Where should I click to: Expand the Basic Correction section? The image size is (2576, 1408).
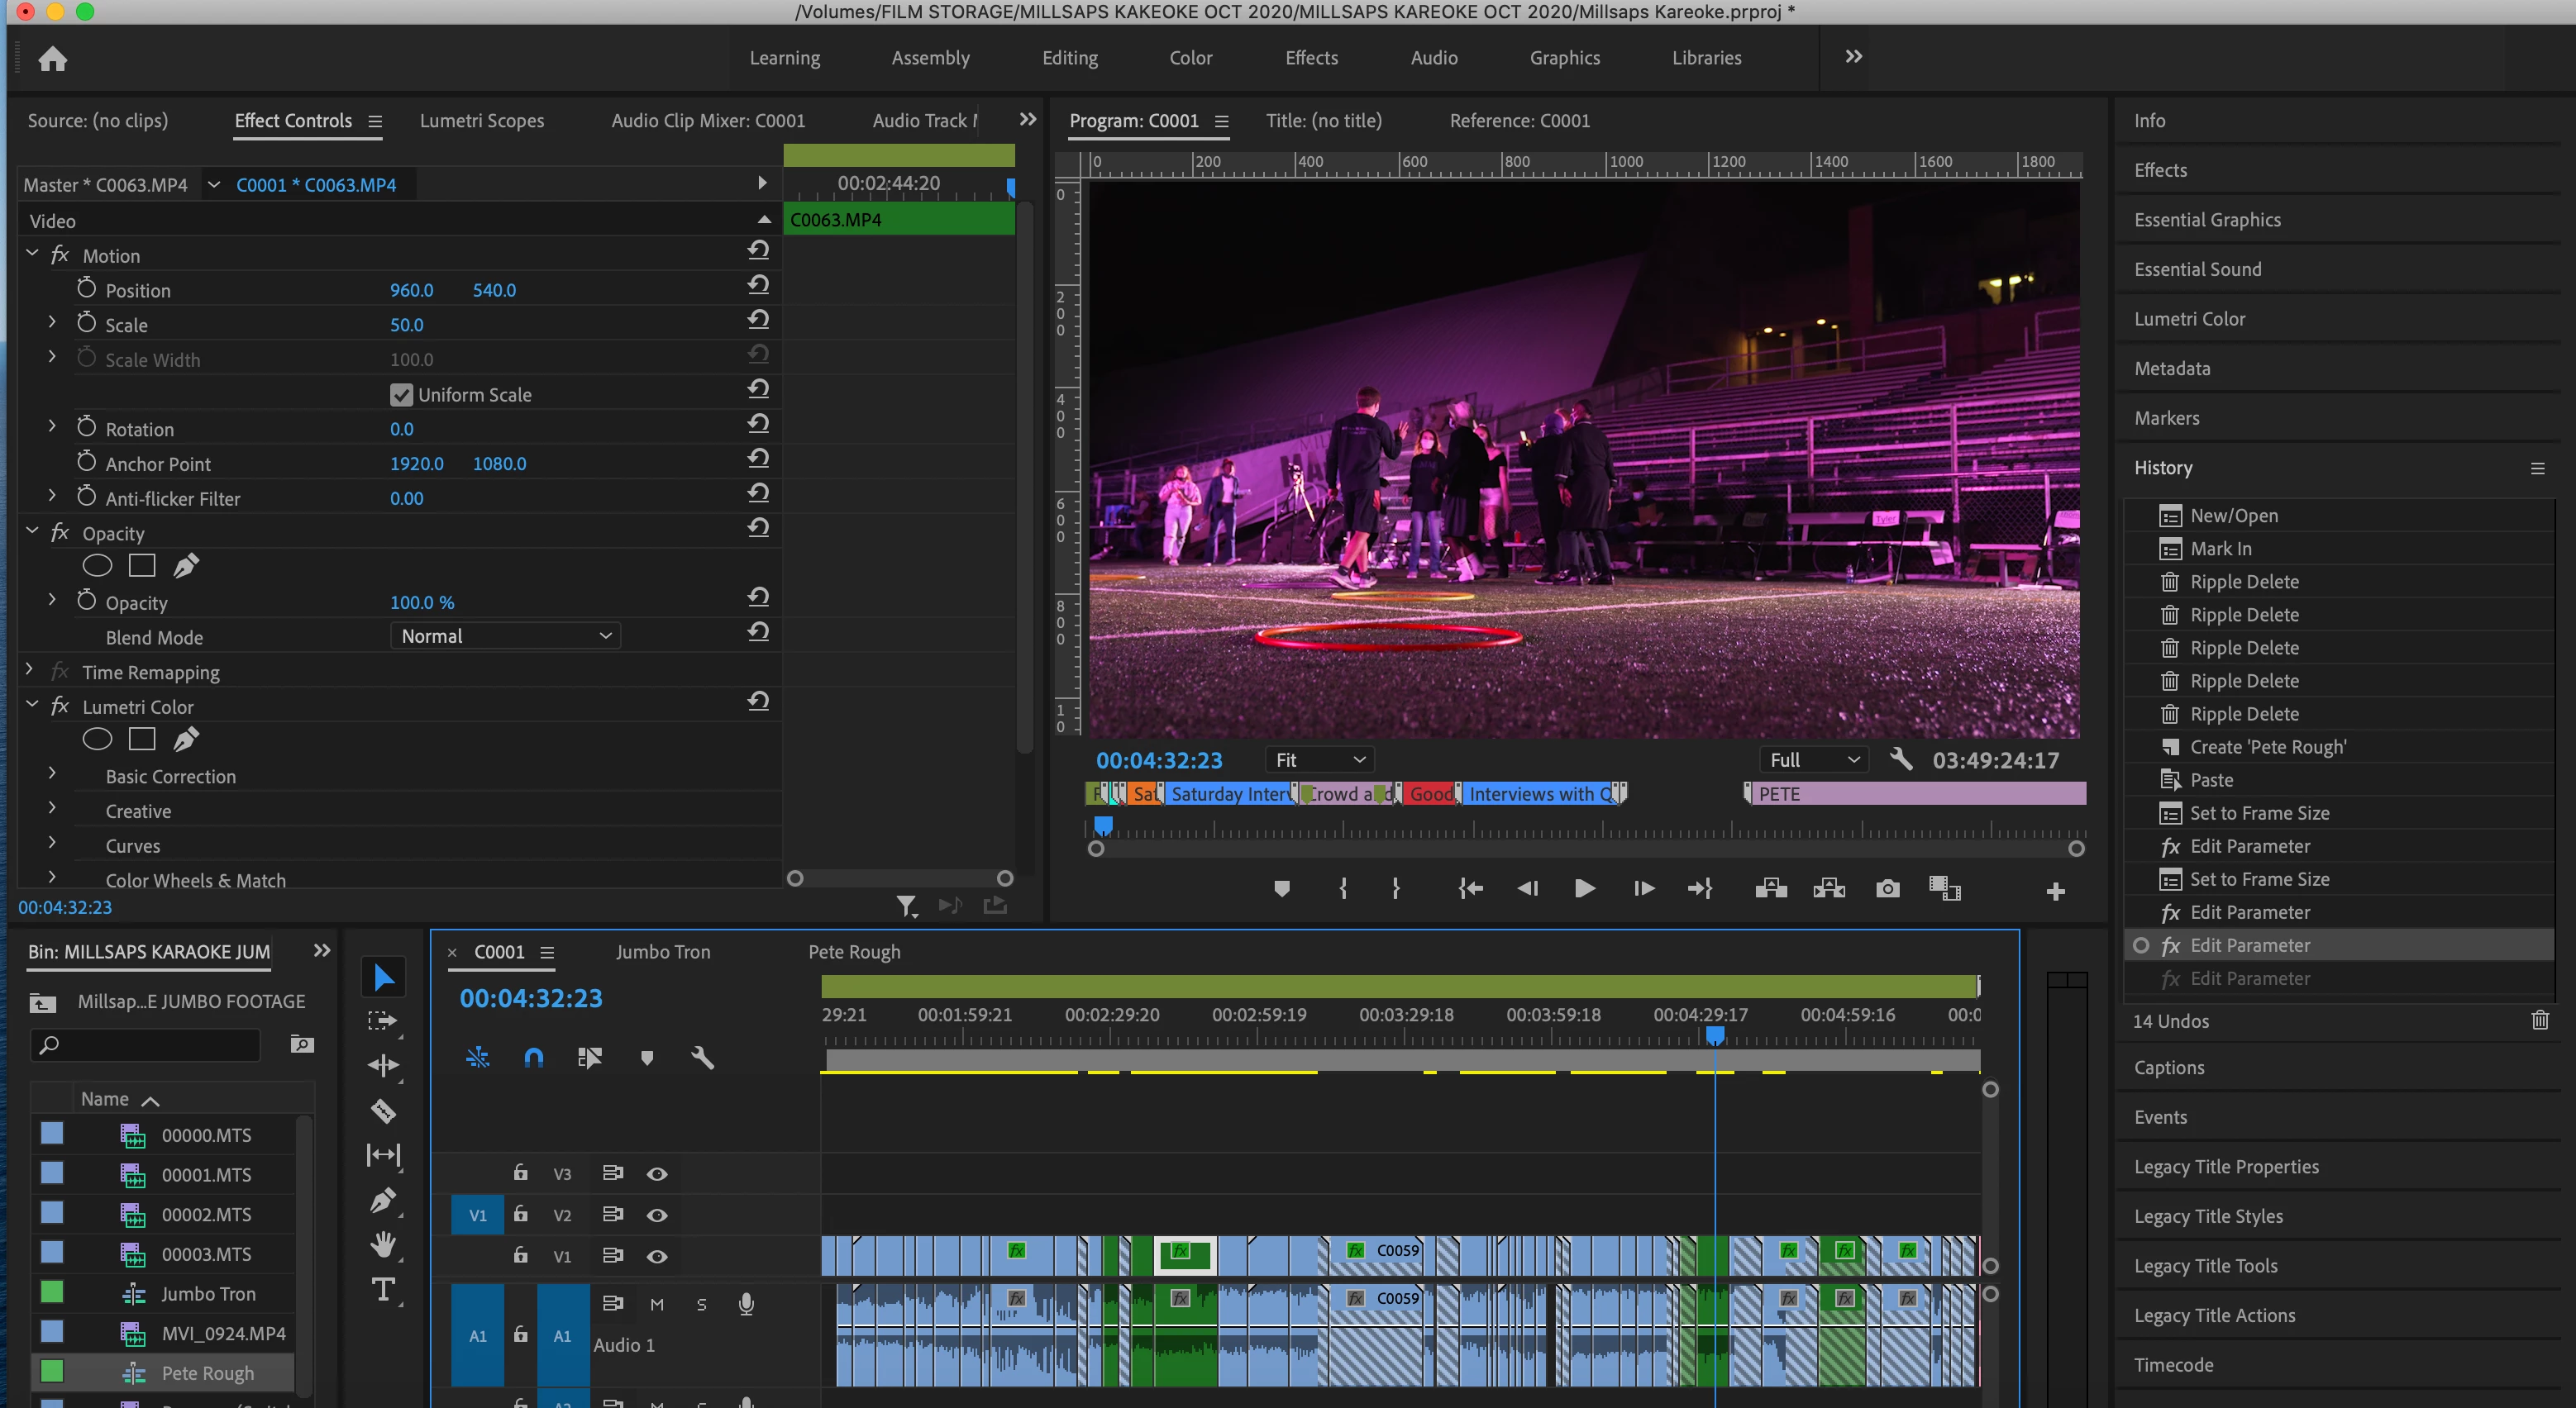[52, 775]
